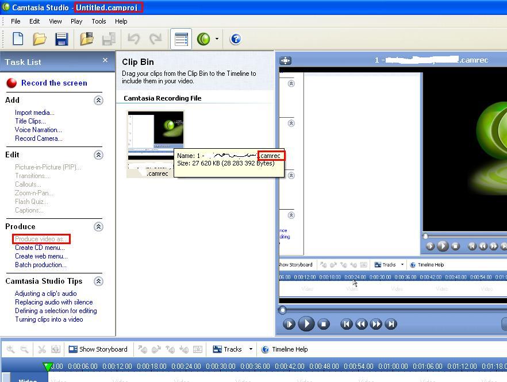Screen dimensions: 507x382
Task: Click the Replace with Silence icon
Action: coord(198,349)
